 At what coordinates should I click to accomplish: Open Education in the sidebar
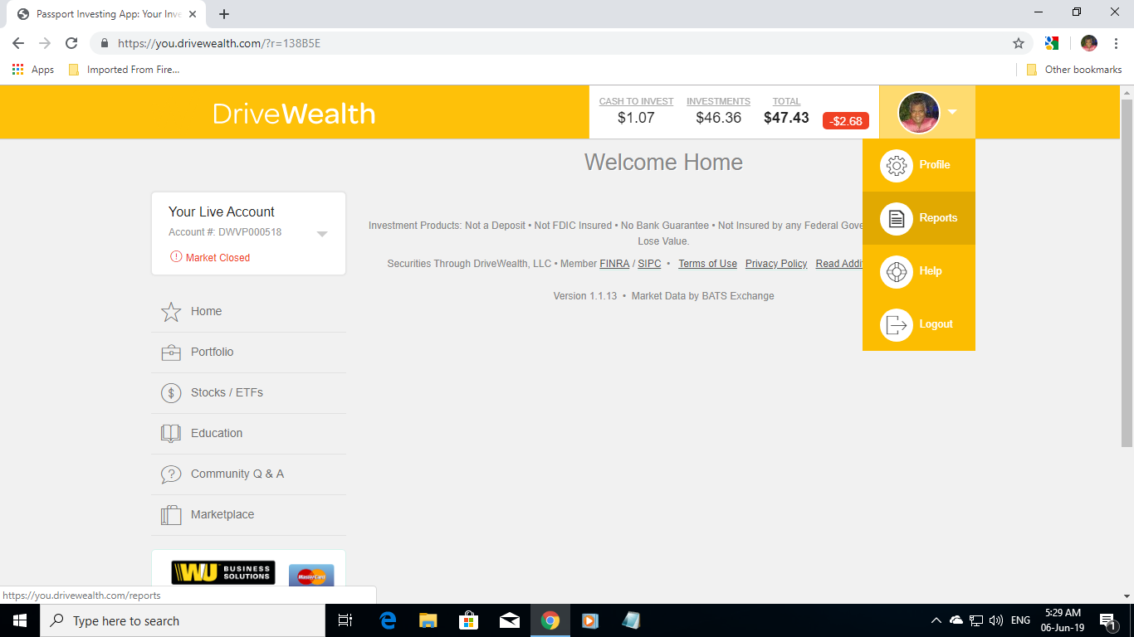[248, 434]
